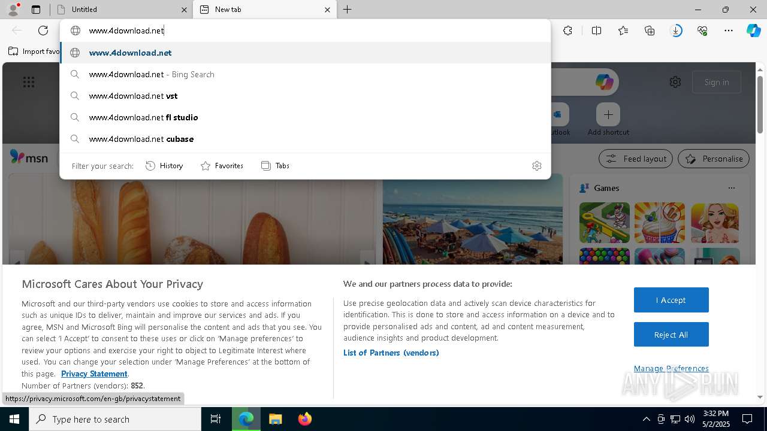
Task: Open the Favorites star toolbar icon
Action: click(x=623, y=31)
